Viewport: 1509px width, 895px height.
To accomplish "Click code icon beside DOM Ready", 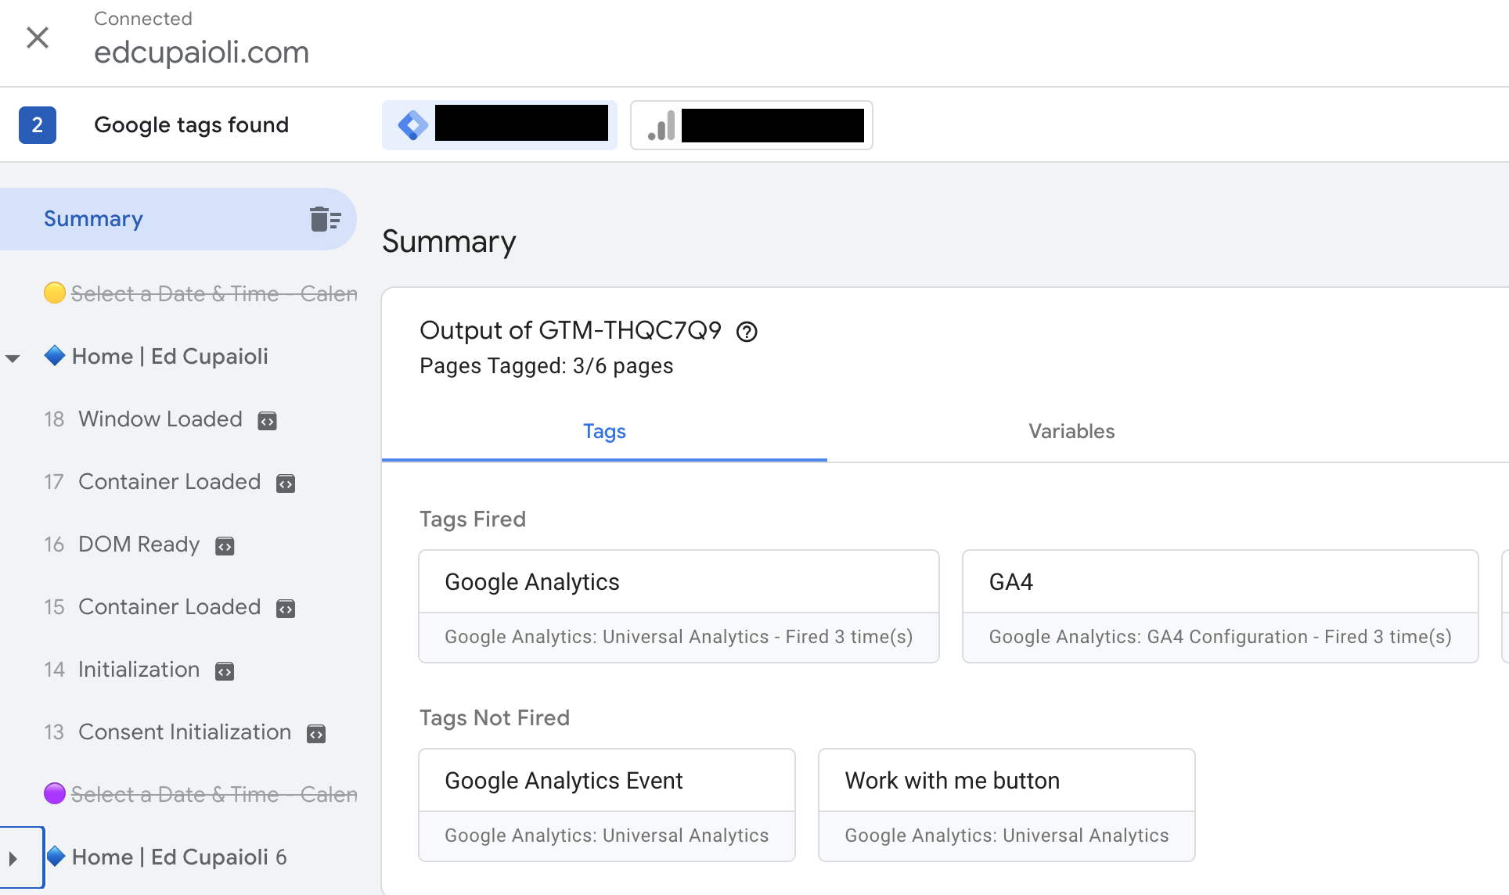I will pos(225,546).
